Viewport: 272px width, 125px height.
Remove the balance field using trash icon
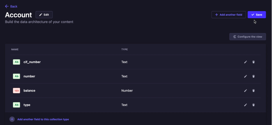(253, 91)
